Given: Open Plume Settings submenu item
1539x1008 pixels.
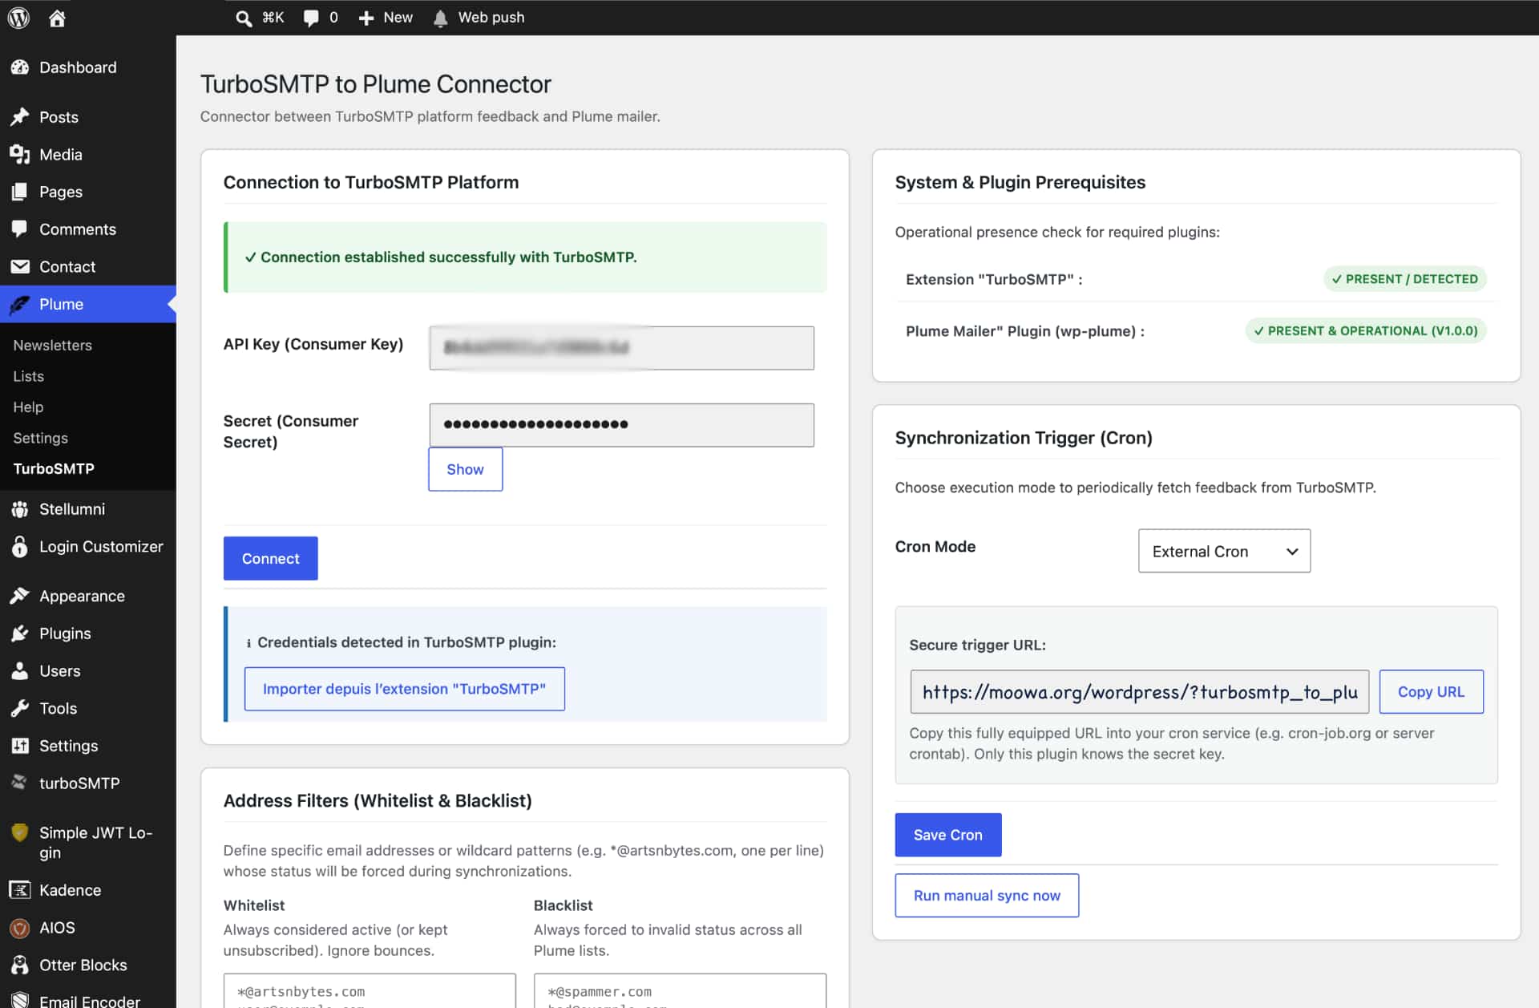Looking at the screenshot, I should 40,438.
